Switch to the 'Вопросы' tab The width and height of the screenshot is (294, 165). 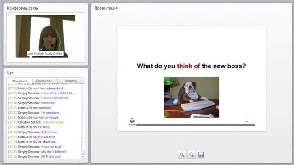[x=70, y=81]
